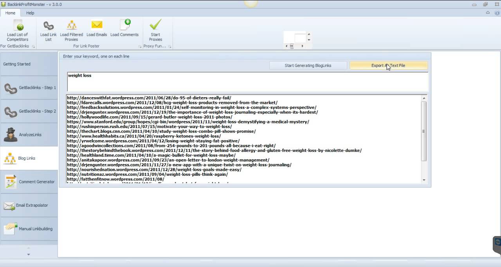Click results list scrollbar up arrow
This screenshot has width=501, height=267.
pyautogui.click(x=424, y=98)
